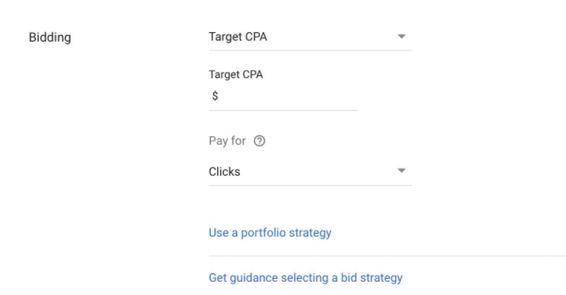This screenshot has height=295, width=566.
Task: Click the arrow on the Target CPA dropdown
Action: click(x=402, y=36)
